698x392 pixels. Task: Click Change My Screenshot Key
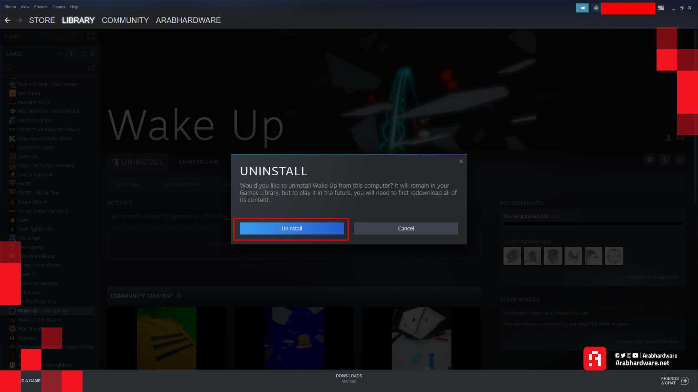[647, 342]
